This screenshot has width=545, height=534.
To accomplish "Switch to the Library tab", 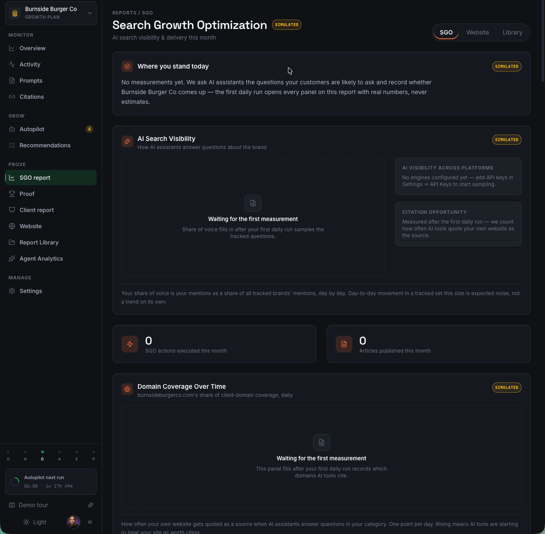I will [x=512, y=32].
